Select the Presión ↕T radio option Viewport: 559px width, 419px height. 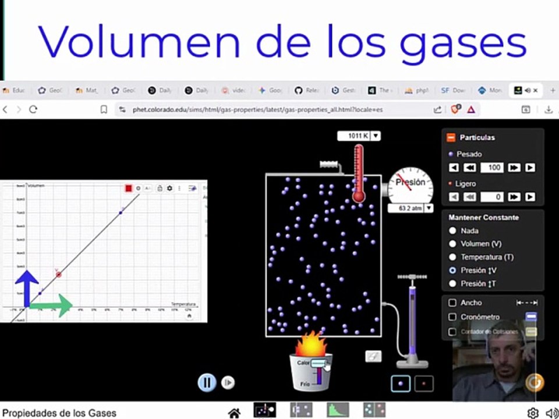click(x=452, y=283)
